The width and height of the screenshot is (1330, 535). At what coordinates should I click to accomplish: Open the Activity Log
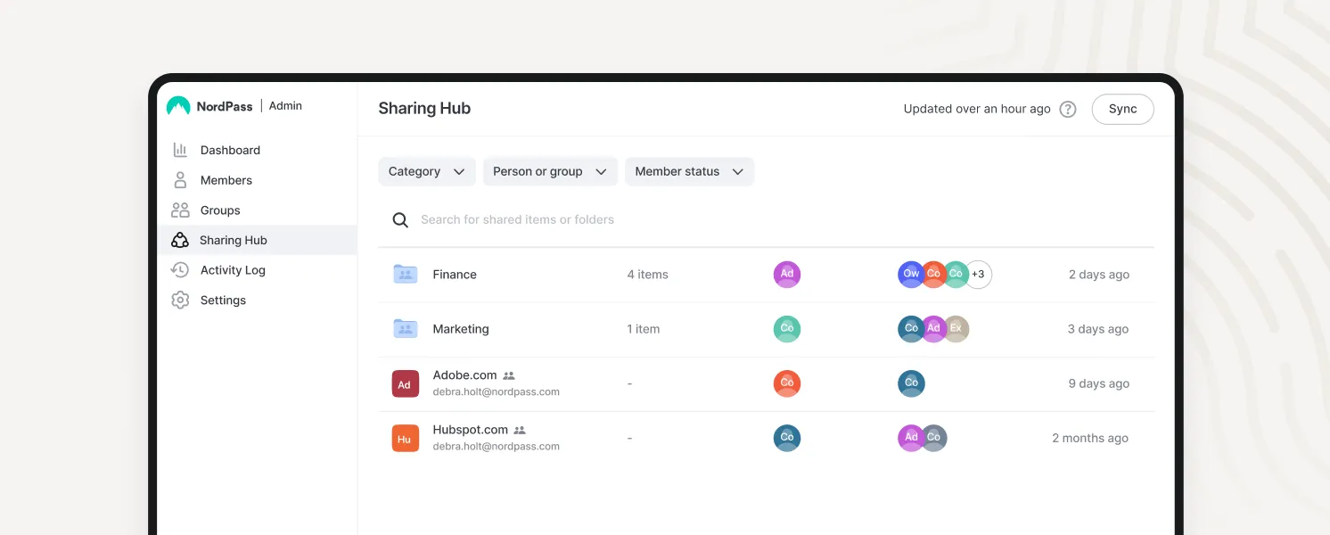point(233,270)
